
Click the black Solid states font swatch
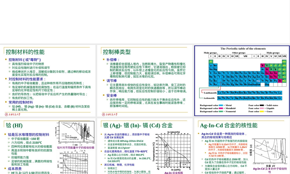pyautogui.click(x=262, y=105)
